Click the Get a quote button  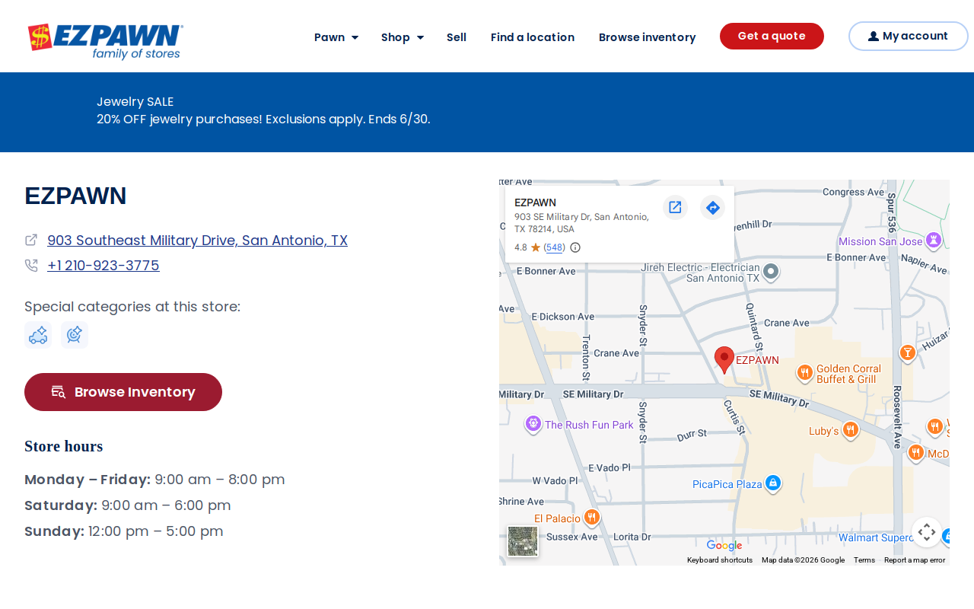click(772, 37)
